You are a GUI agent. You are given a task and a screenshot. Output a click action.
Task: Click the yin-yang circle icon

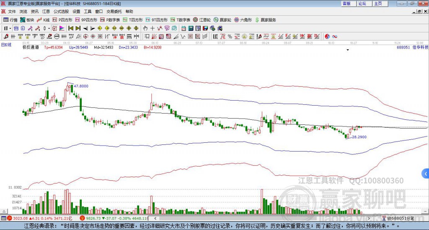pos(327,36)
